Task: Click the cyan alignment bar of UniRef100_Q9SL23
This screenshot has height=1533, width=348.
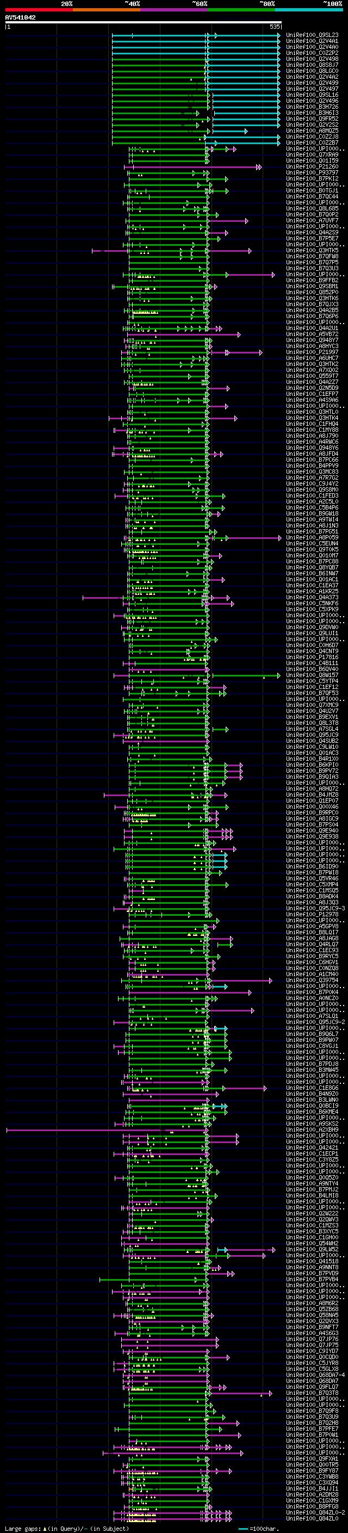Action: point(196,35)
